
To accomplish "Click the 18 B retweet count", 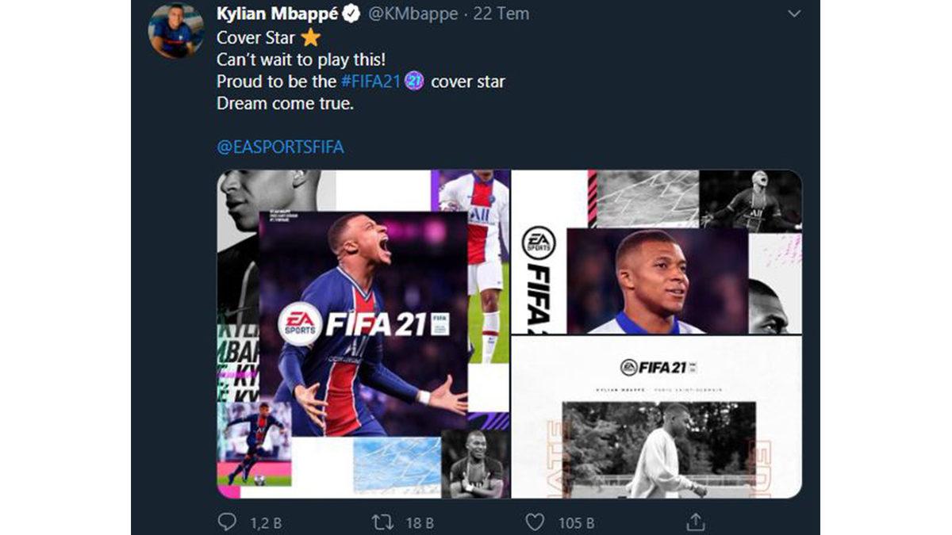I will 418,522.
